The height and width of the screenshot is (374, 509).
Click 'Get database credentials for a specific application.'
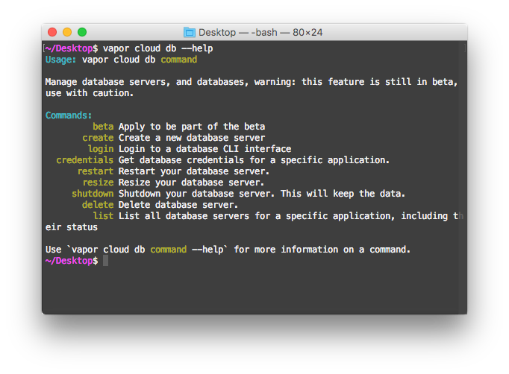click(x=254, y=160)
